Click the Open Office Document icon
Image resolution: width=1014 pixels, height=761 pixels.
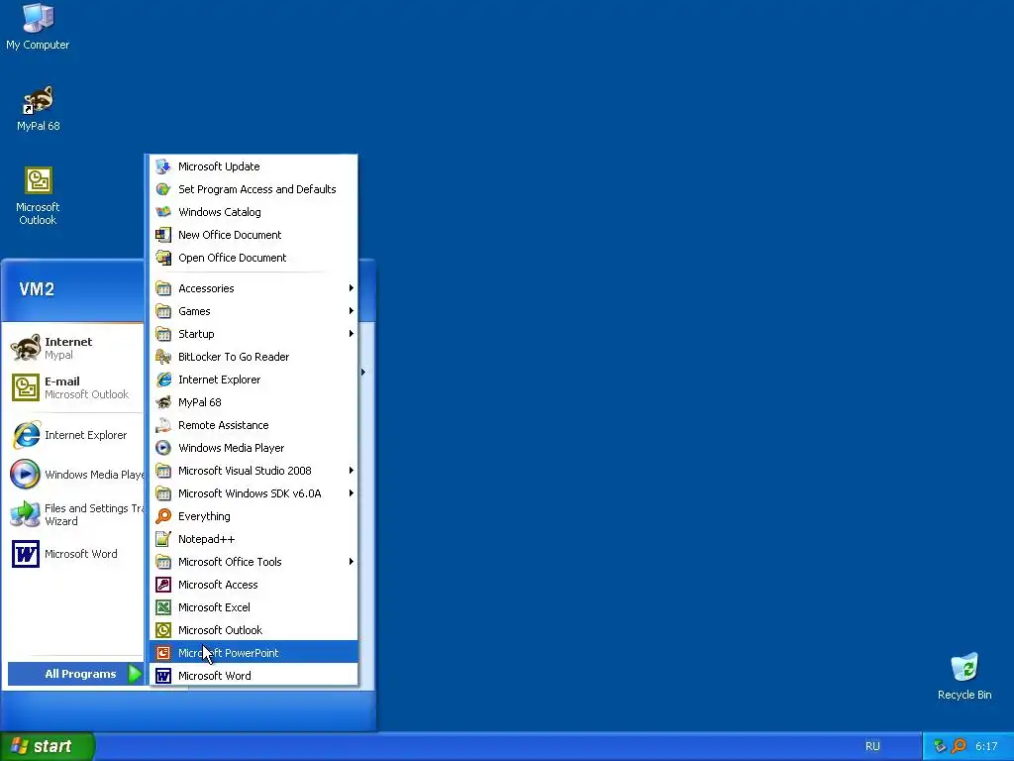click(163, 258)
